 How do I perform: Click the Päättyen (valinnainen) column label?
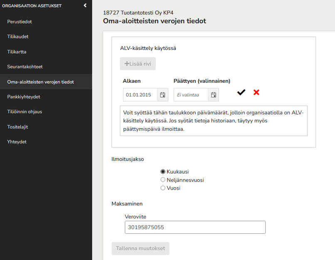point(202,81)
